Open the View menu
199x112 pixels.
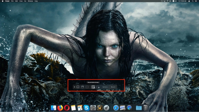21,1
